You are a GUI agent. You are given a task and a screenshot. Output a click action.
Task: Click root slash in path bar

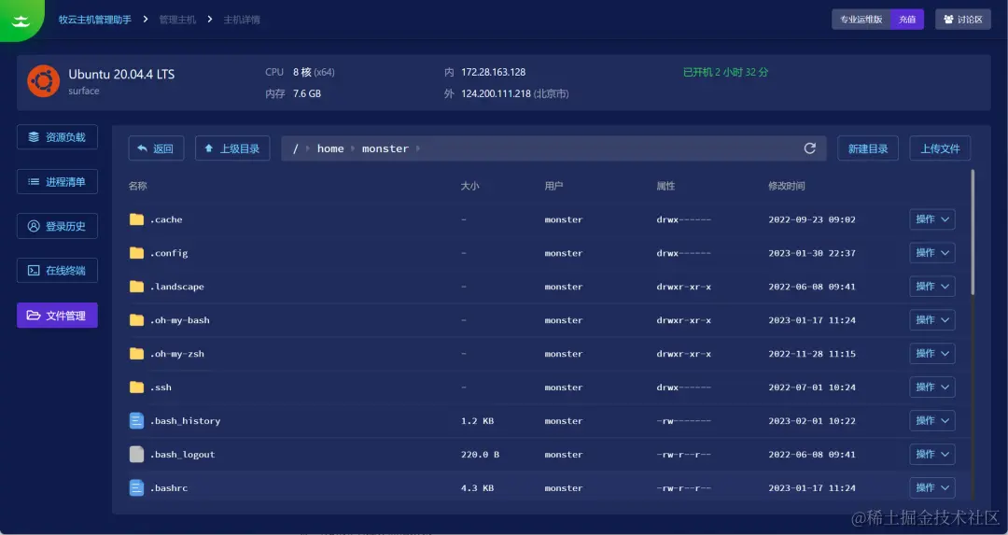[296, 148]
